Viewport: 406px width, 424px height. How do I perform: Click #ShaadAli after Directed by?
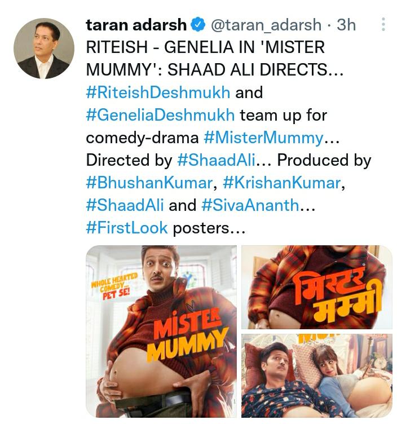click(216, 160)
